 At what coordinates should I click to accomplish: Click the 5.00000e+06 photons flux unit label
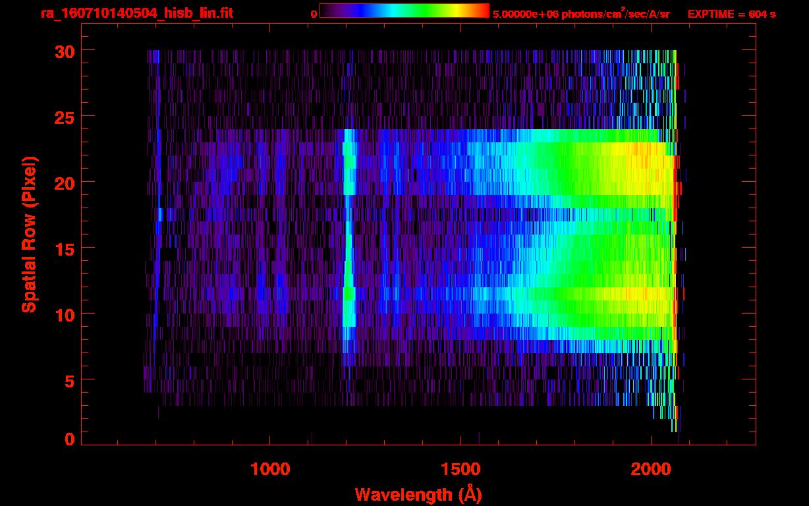pyautogui.click(x=581, y=14)
